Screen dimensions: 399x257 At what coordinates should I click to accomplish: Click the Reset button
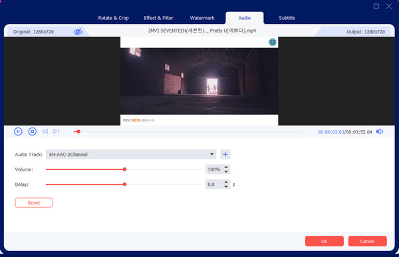pos(34,203)
